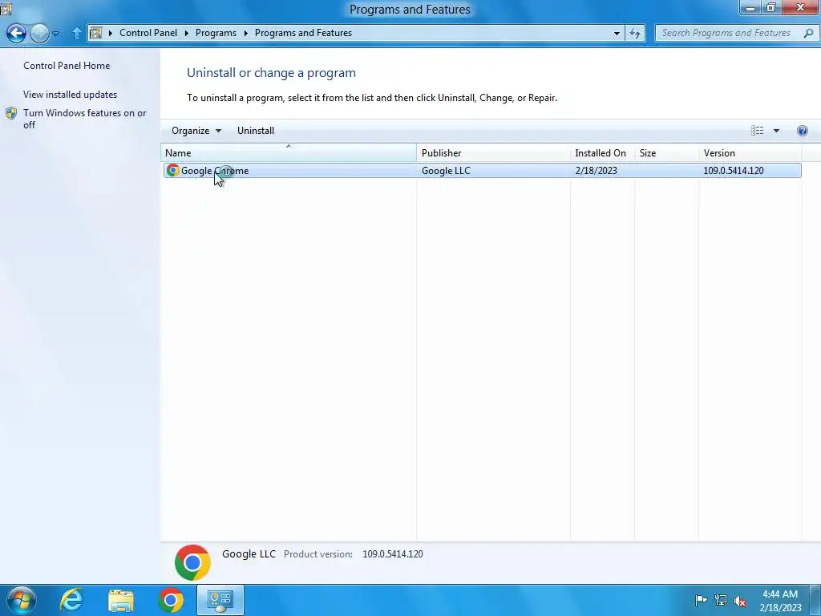Click Google LLC in the Publisher column
The width and height of the screenshot is (821, 616).
pos(446,171)
